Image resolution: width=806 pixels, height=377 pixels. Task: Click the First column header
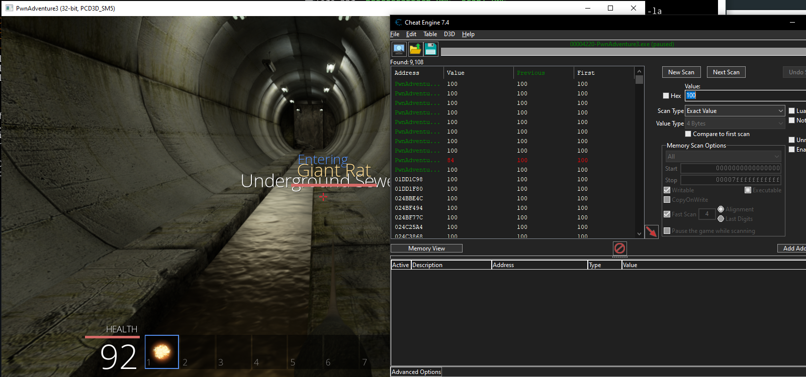tap(604, 73)
